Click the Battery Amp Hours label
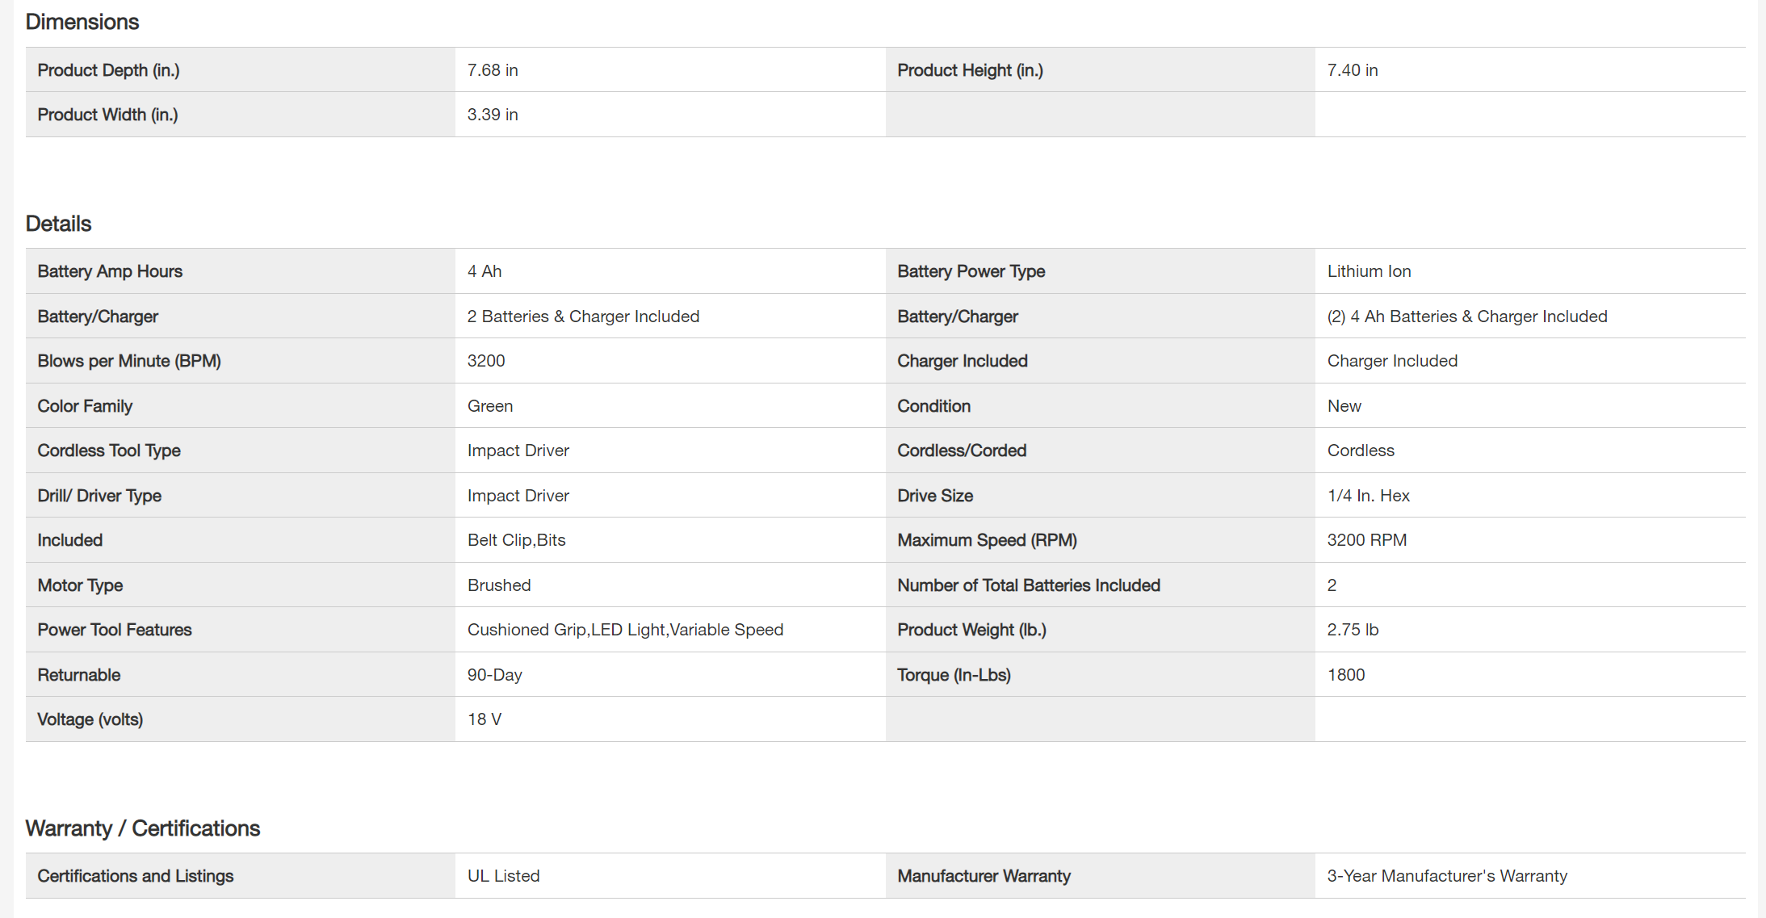This screenshot has height=918, width=1766. pyautogui.click(x=110, y=271)
